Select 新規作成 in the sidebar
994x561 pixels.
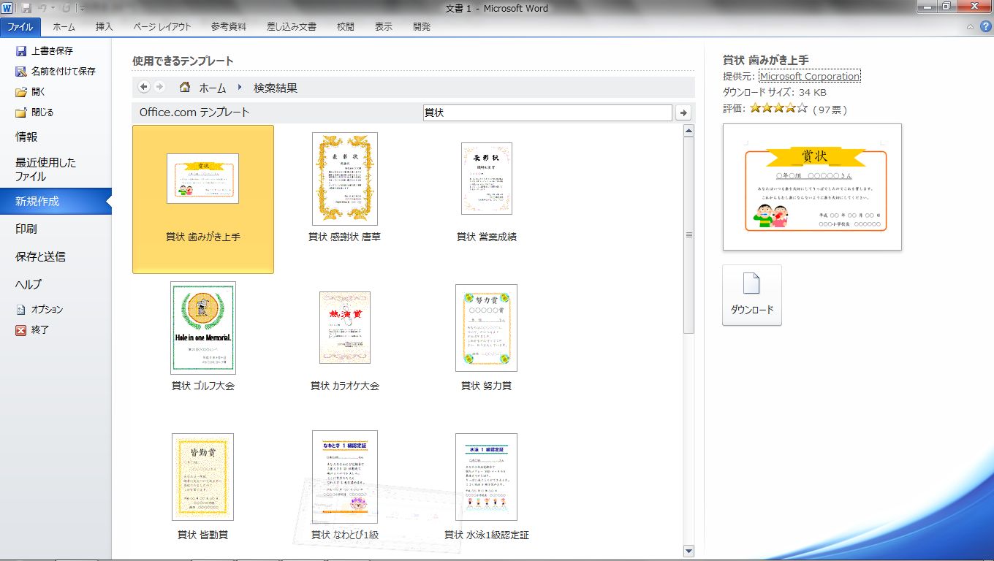(56, 202)
